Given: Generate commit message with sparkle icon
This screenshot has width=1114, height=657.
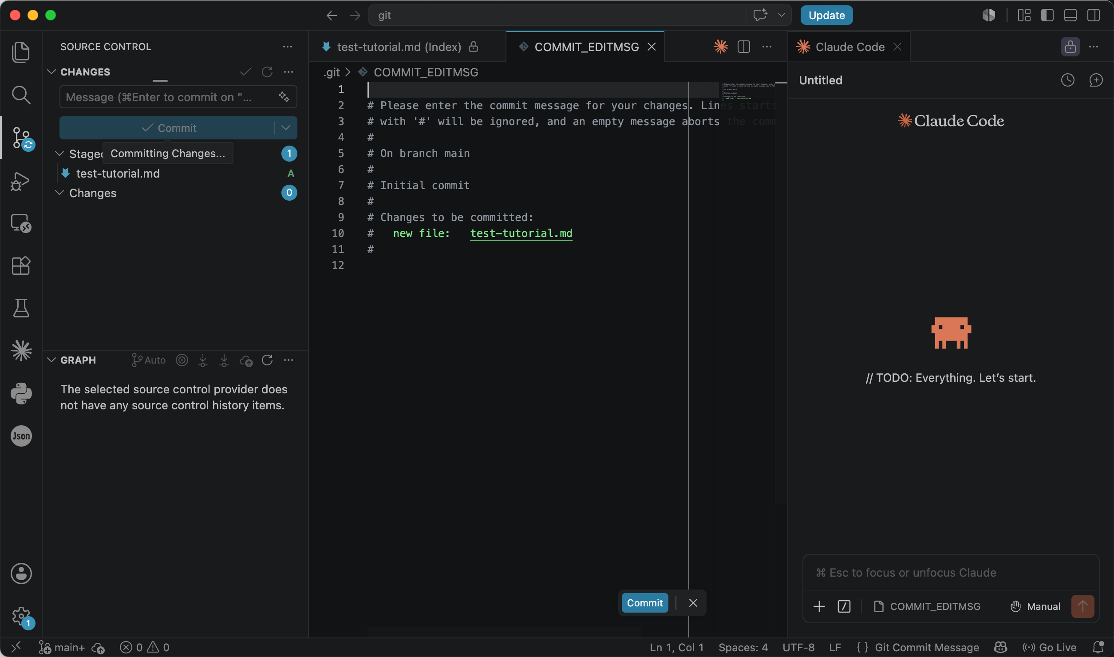Looking at the screenshot, I should coord(284,97).
